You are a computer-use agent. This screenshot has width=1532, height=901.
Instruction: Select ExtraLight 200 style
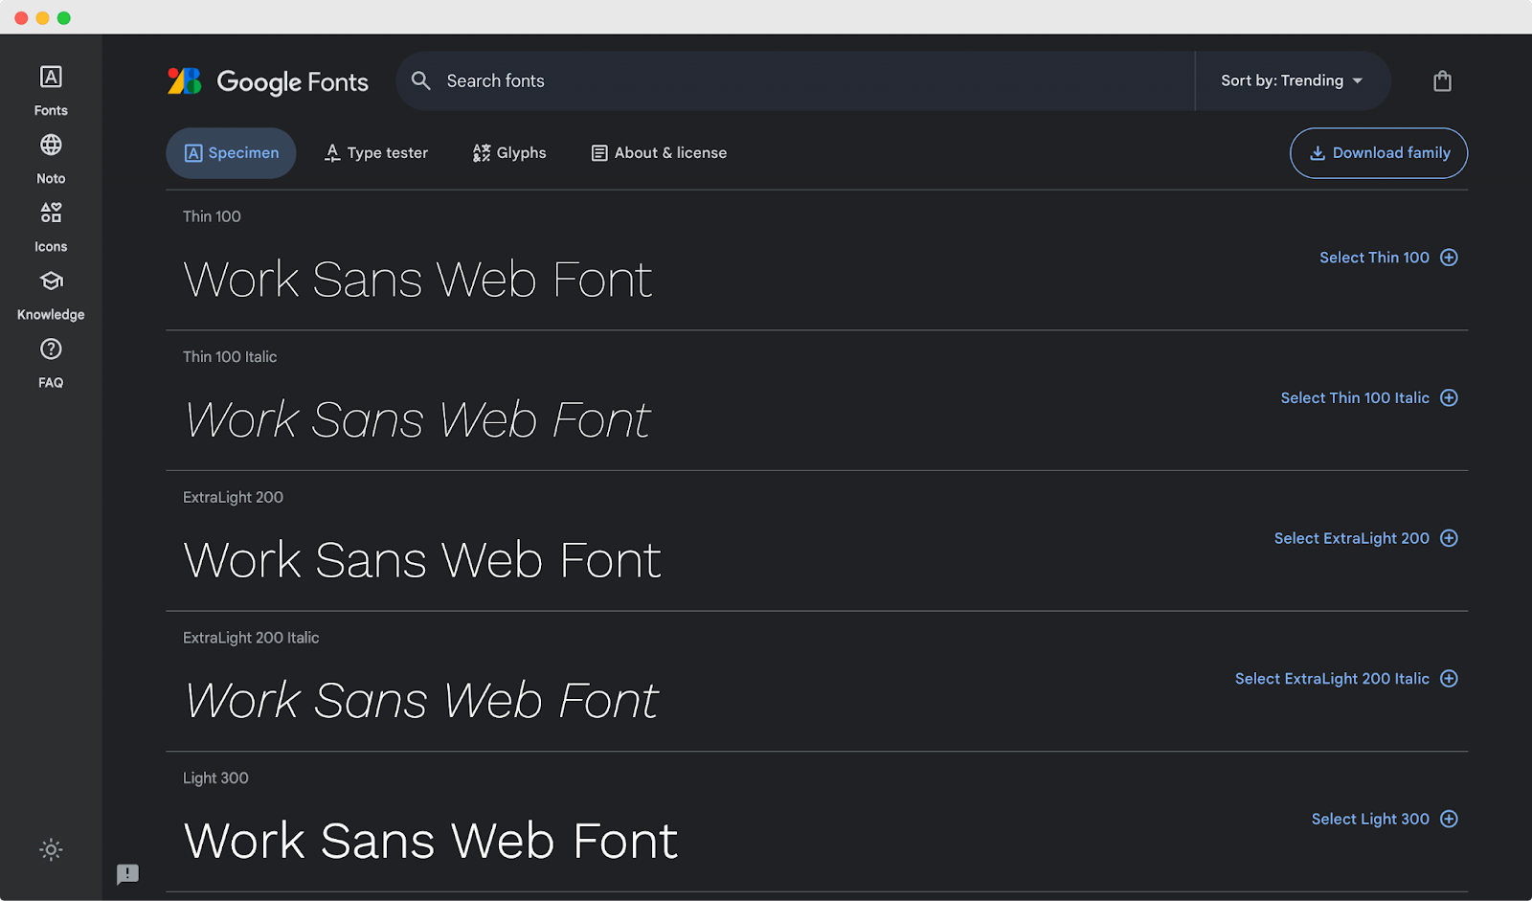(x=1351, y=538)
